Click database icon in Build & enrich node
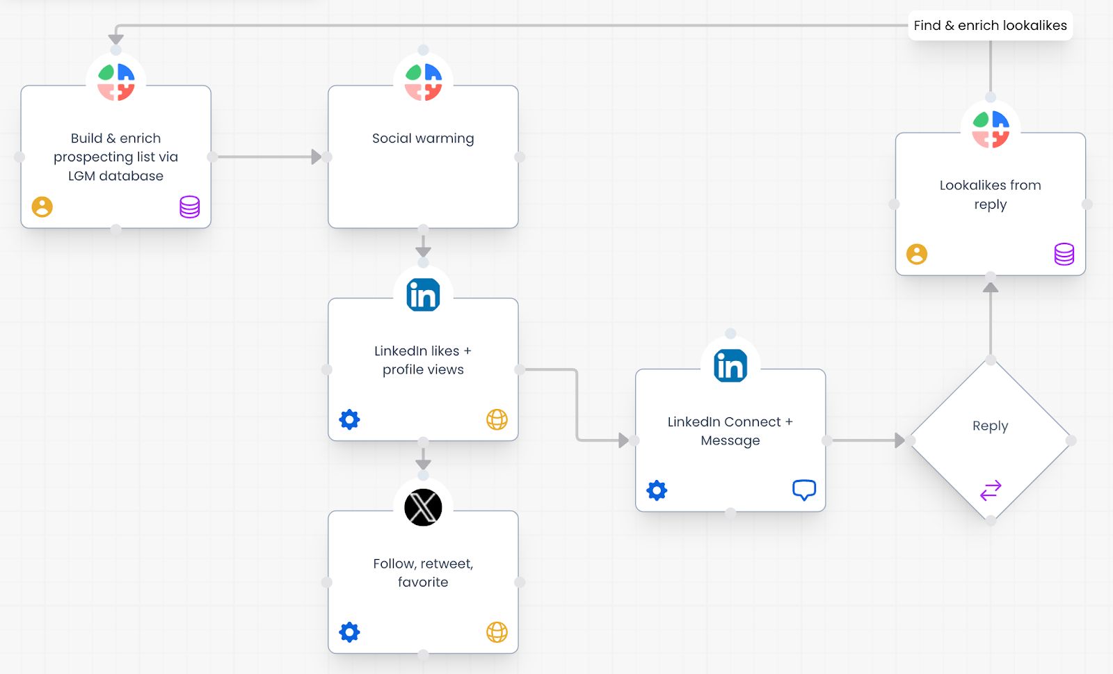The image size is (1113, 674). point(189,207)
